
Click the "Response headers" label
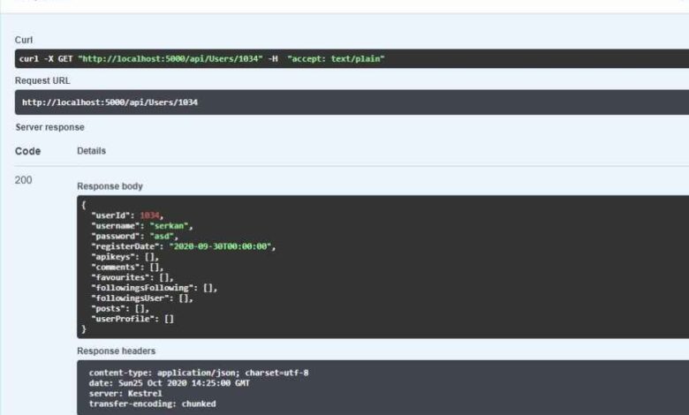pos(116,351)
